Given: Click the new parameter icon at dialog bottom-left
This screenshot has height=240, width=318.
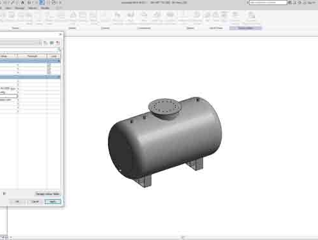Looking at the screenshot, I should (x=4, y=194).
